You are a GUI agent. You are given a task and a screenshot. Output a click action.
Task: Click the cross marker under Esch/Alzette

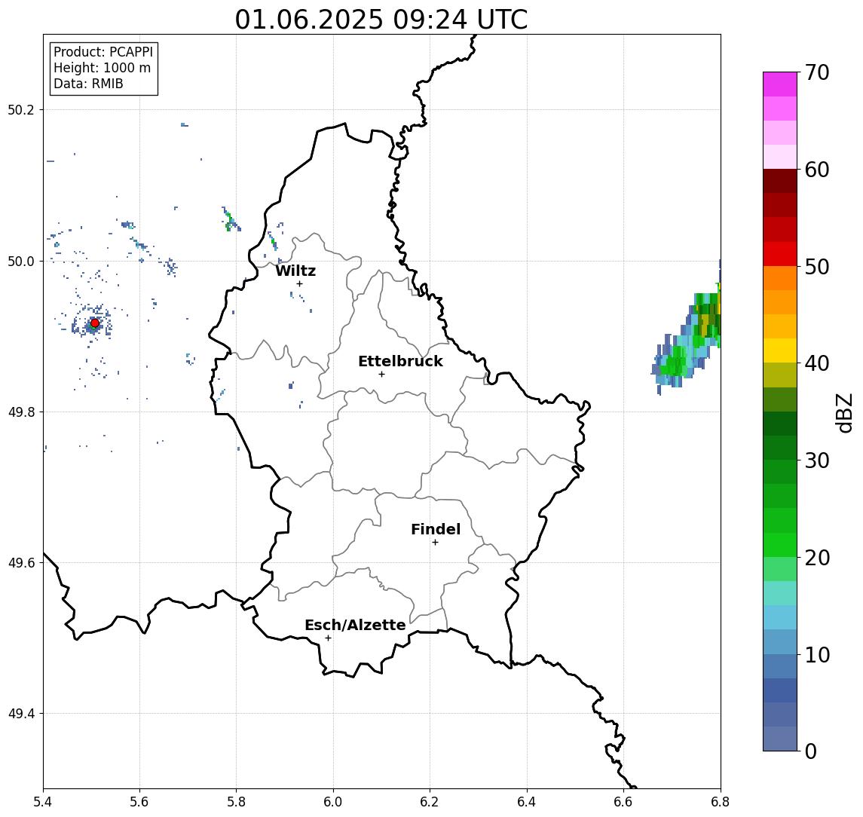[x=328, y=638]
